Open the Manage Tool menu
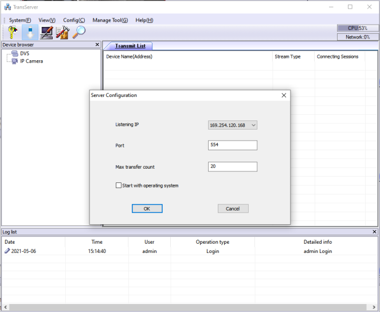380x312 pixels. (110, 20)
